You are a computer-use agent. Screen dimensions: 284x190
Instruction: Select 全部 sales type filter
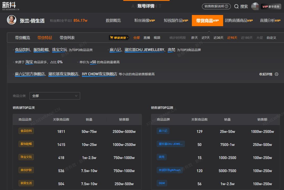click(136, 38)
